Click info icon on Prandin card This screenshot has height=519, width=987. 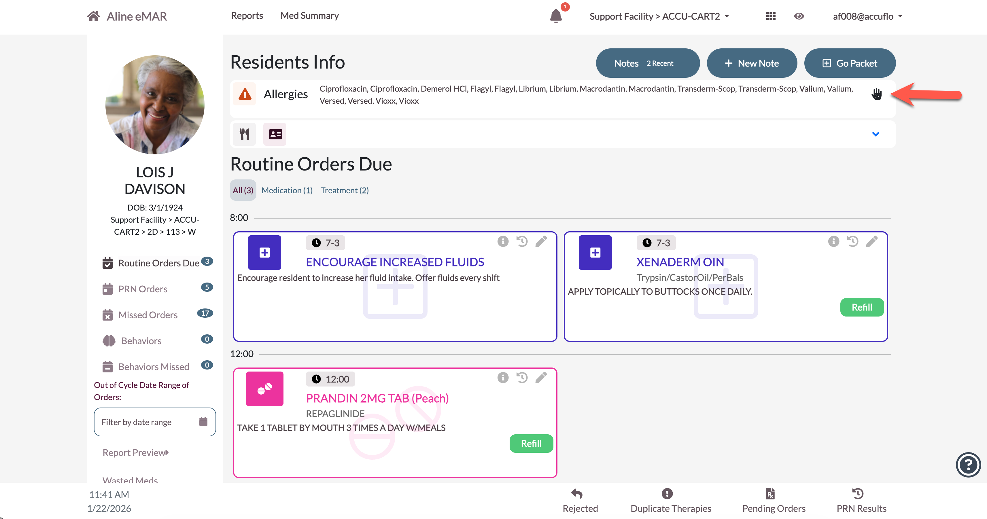(503, 378)
